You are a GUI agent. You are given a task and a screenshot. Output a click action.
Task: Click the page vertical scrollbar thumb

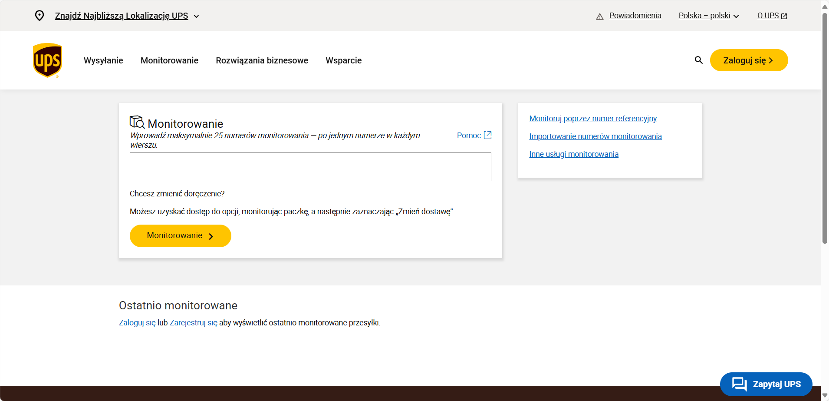pos(825,128)
